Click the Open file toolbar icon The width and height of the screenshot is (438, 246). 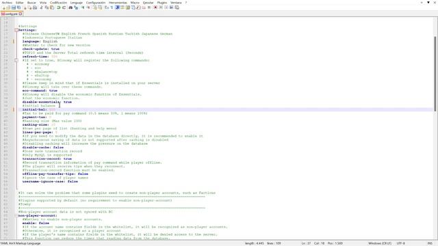pyautogui.click(x=8, y=8)
